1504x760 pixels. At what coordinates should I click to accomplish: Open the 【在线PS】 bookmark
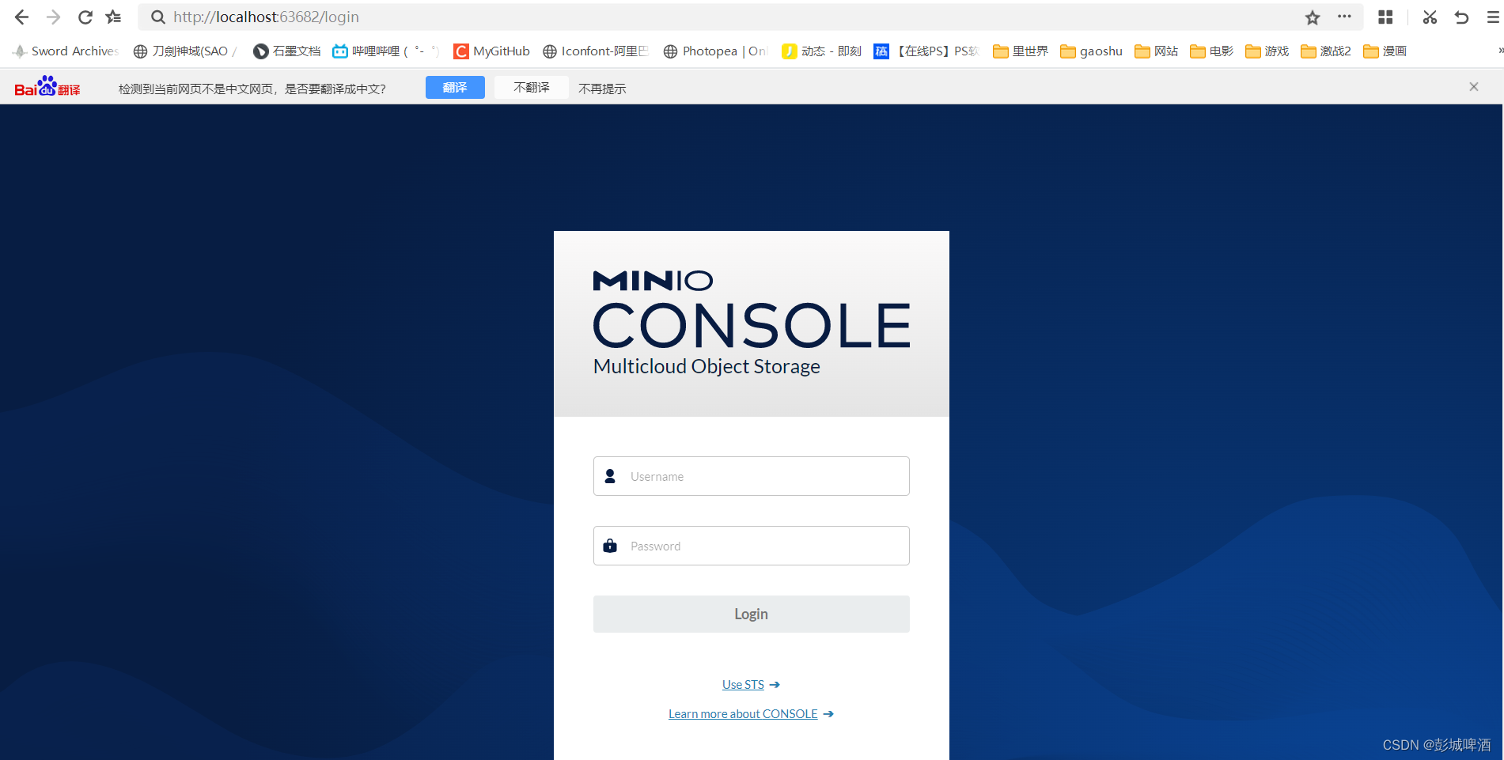pyautogui.click(x=926, y=51)
